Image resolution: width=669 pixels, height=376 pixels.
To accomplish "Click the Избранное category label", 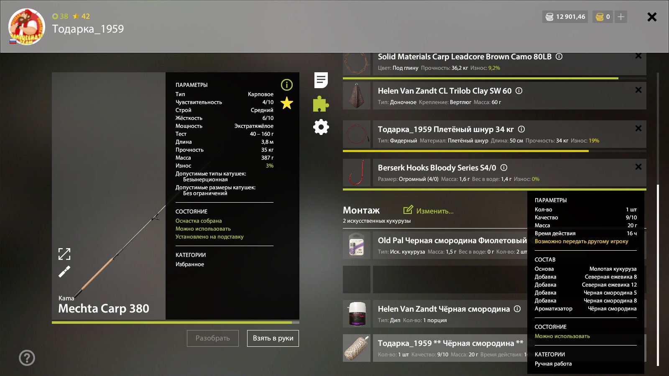I will (x=190, y=264).
